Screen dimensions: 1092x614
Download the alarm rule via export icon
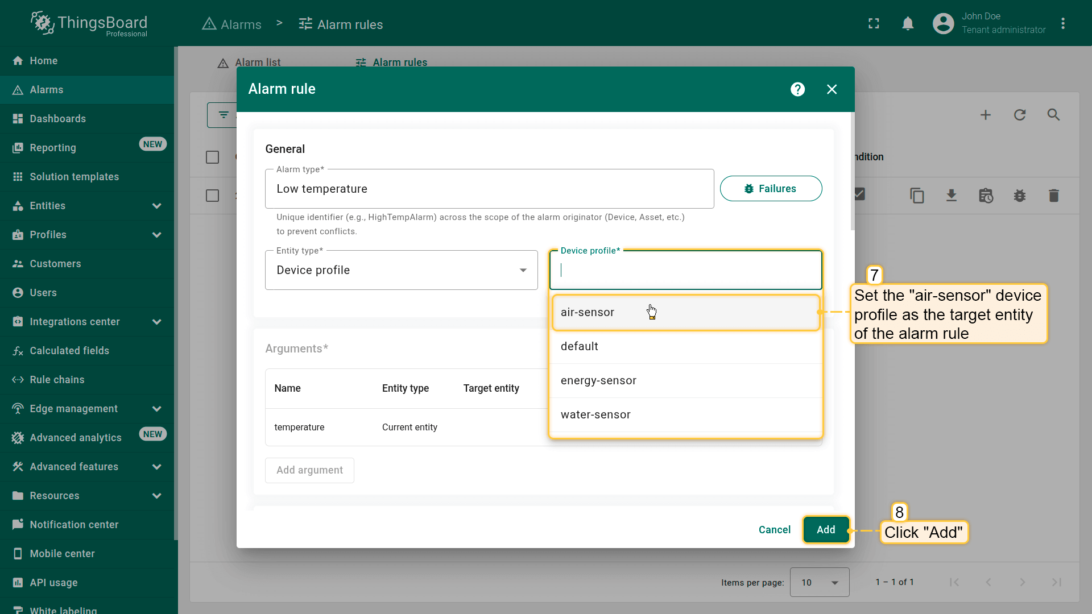(951, 196)
